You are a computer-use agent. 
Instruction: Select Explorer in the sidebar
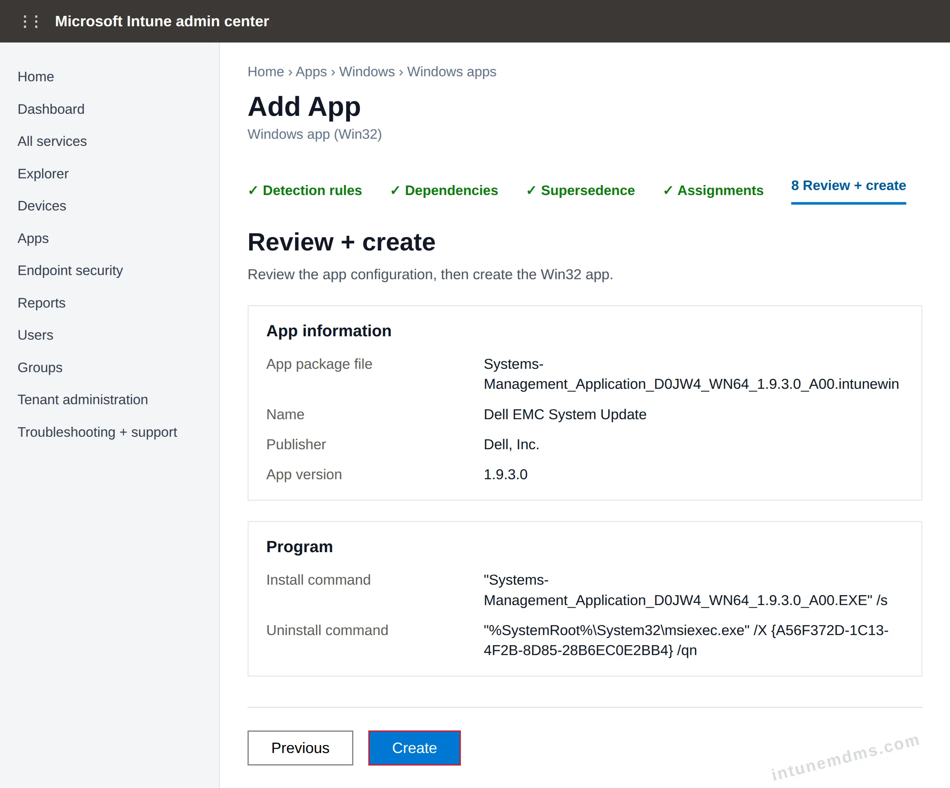click(43, 174)
